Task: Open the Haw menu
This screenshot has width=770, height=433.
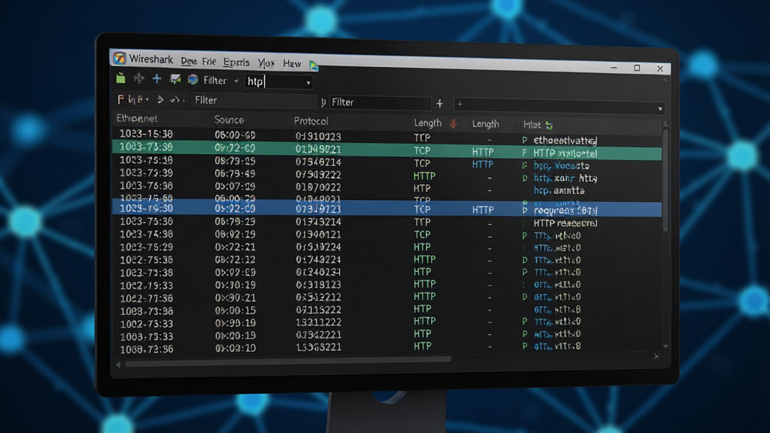Action: [292, 64]
